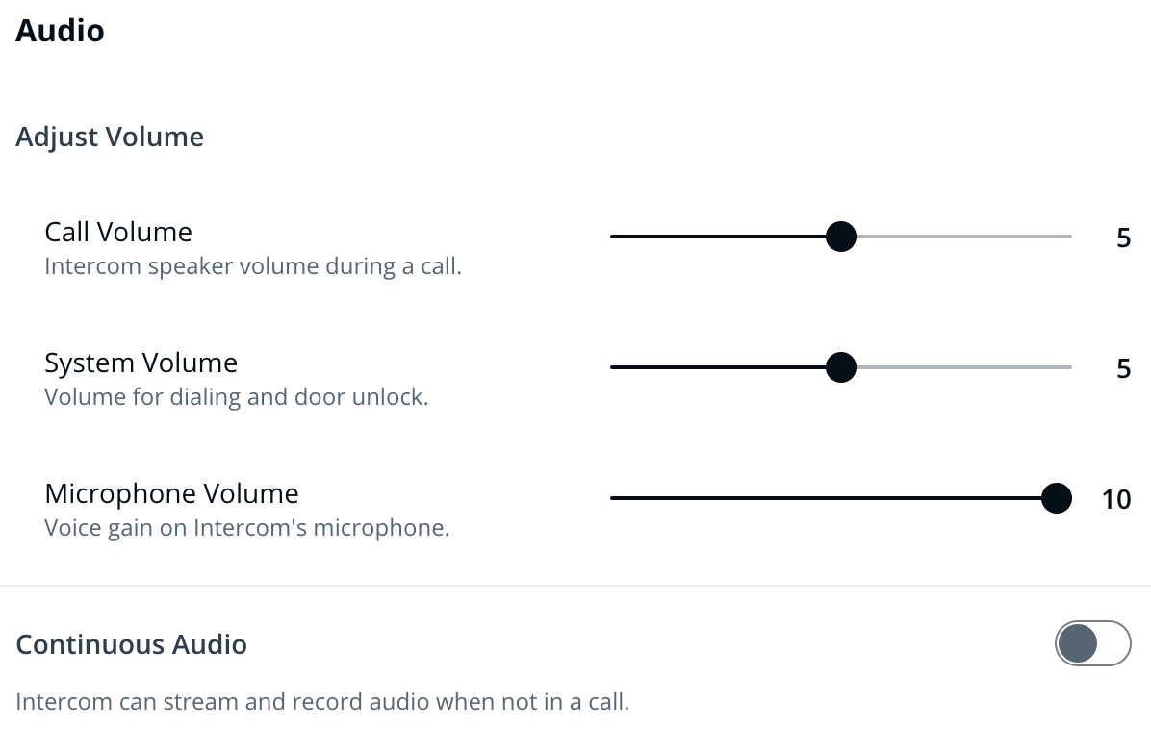This screenshot has height=752, width=1151.
Task: Click the 'Intercom can stream and record' description
Action: (322, 701)
